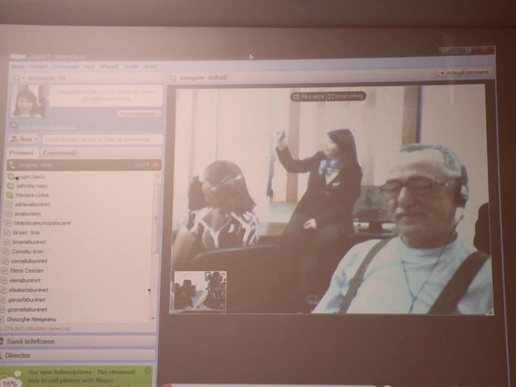
Task: Click the Skype status icon beside neagoie mihail header
Action: point(173,77)
